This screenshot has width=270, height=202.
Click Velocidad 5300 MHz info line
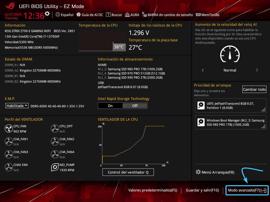pyautogui.click(x=19, y=42)
